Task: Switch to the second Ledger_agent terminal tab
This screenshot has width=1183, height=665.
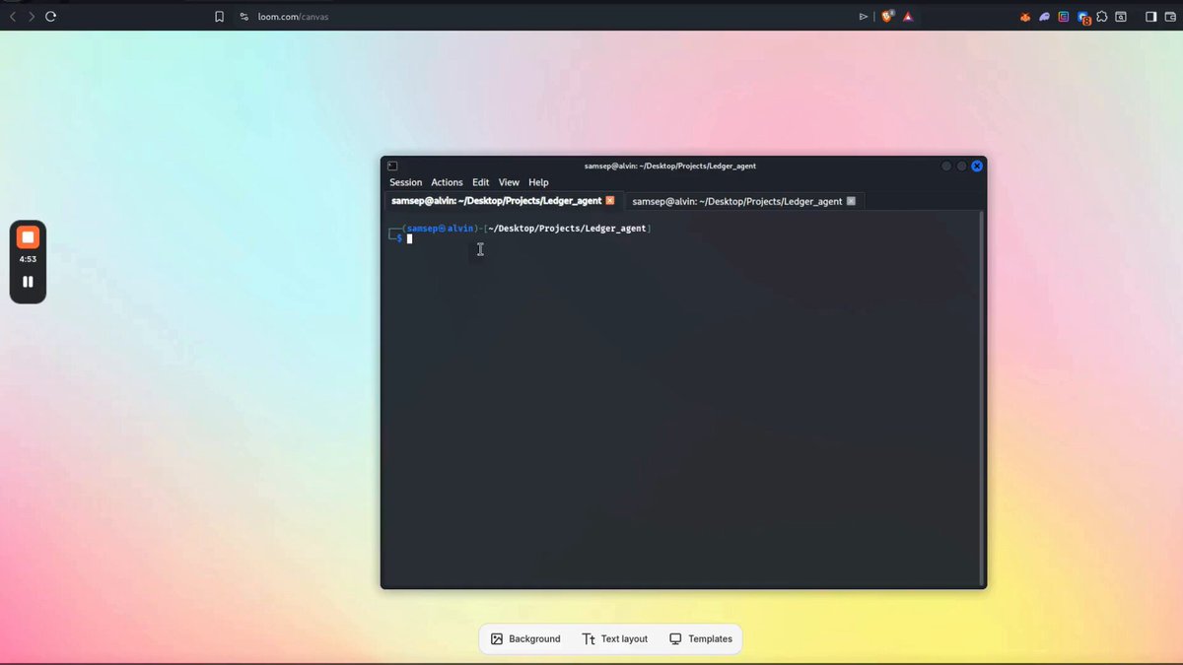Action: click(743, 201)
